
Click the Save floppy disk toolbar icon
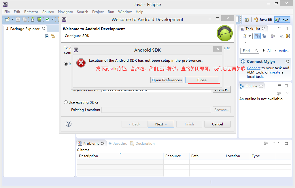pos(18,19)
